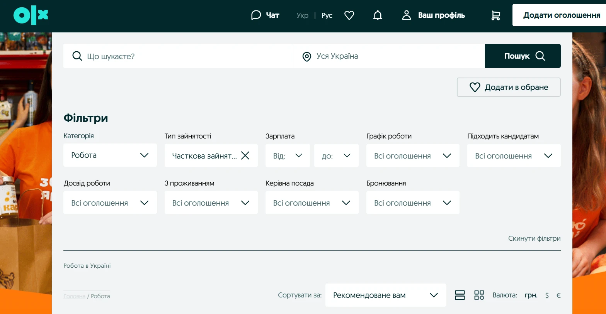Switch to list view layout icon
Image resolution: width=606 pixels, height=314 pixels.
click(x=460, y=295)
